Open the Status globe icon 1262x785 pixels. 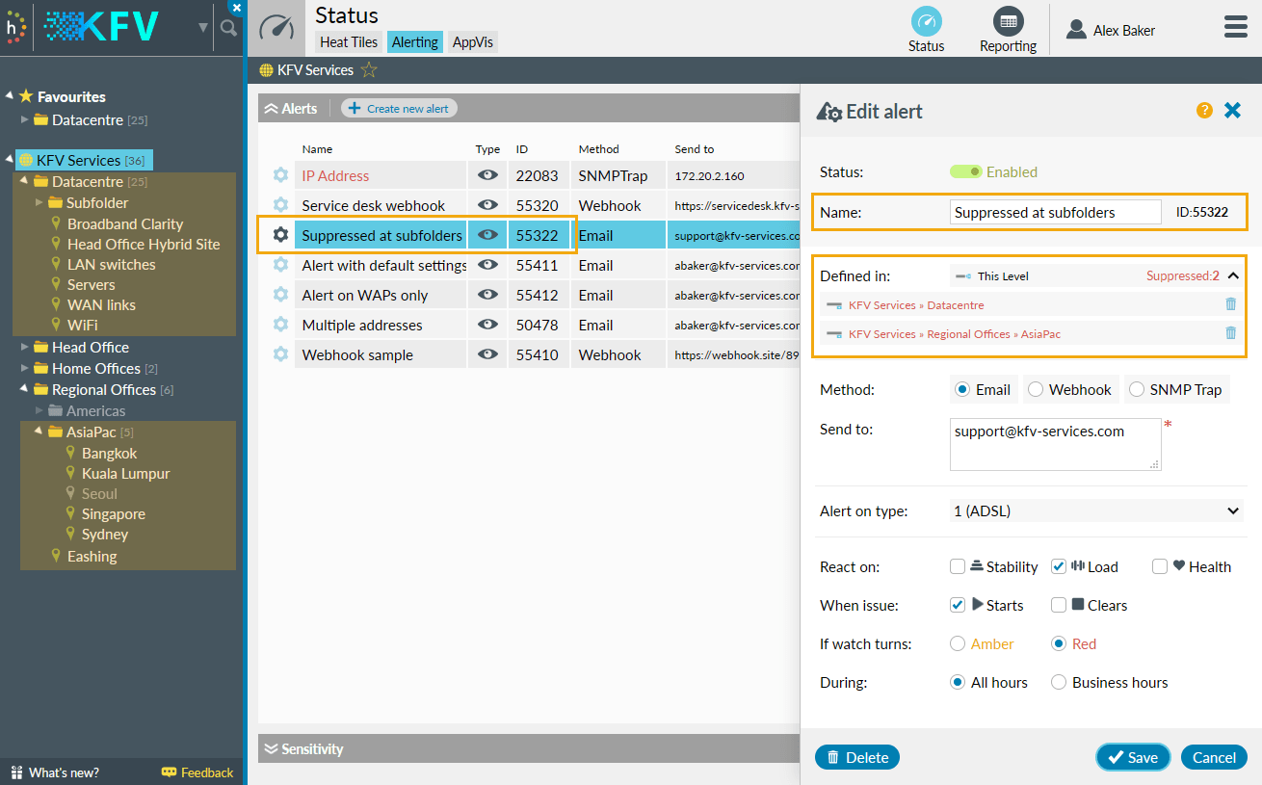click(x=926, y=22)
